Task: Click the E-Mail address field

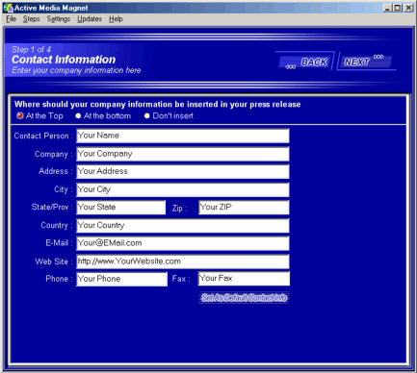Action: [183, 243]
